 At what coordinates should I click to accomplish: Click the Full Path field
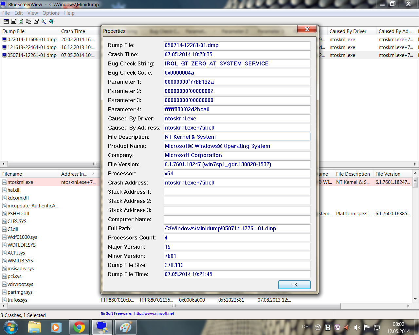point(237,228)
